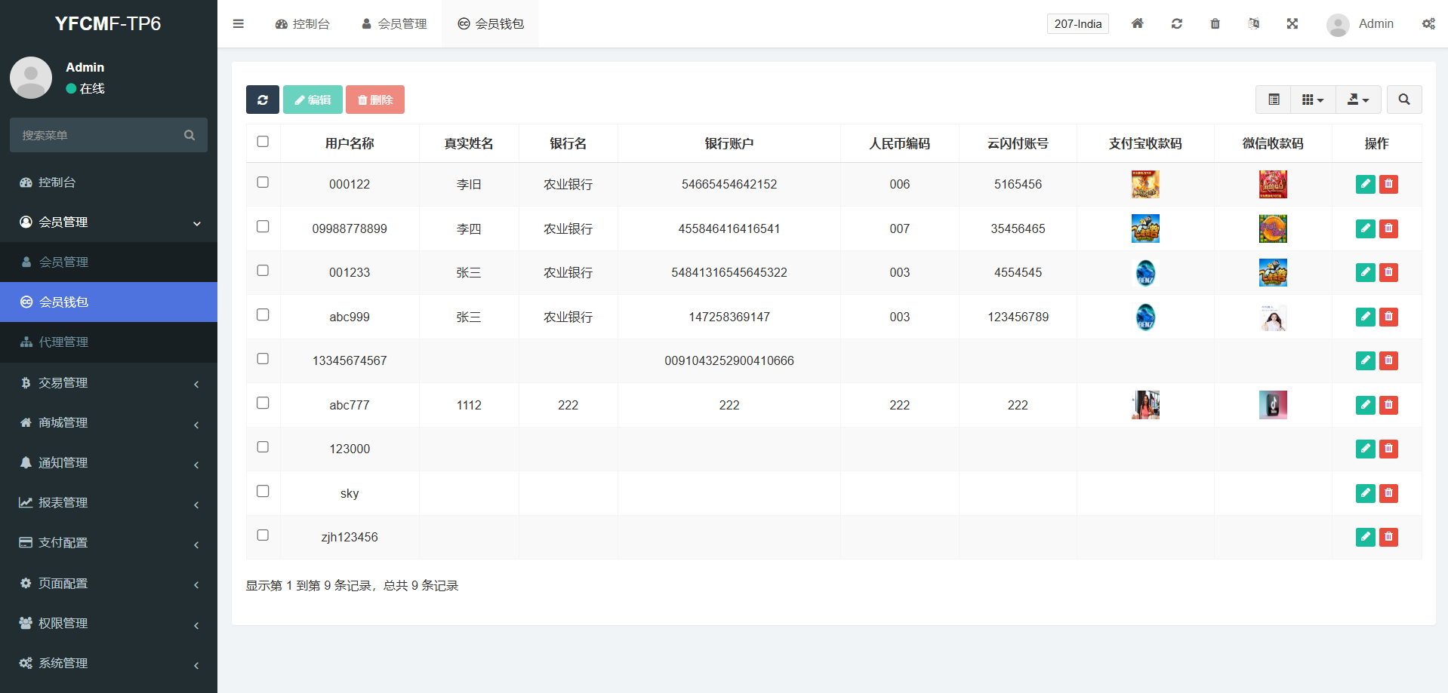Delete the row for user abc999
The image size is (1448, 693).
[x=1388, y=317]
